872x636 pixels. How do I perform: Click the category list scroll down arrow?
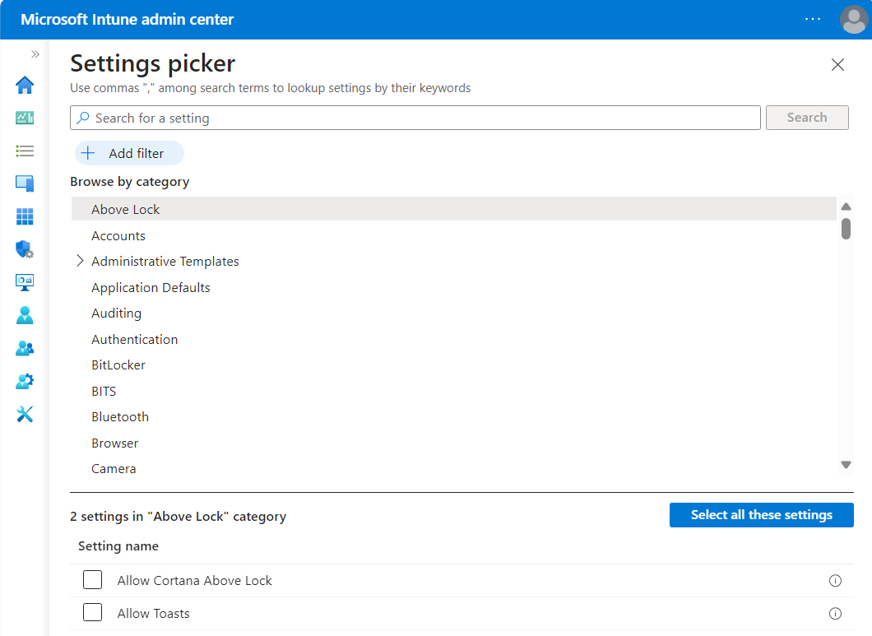point(846,465)
